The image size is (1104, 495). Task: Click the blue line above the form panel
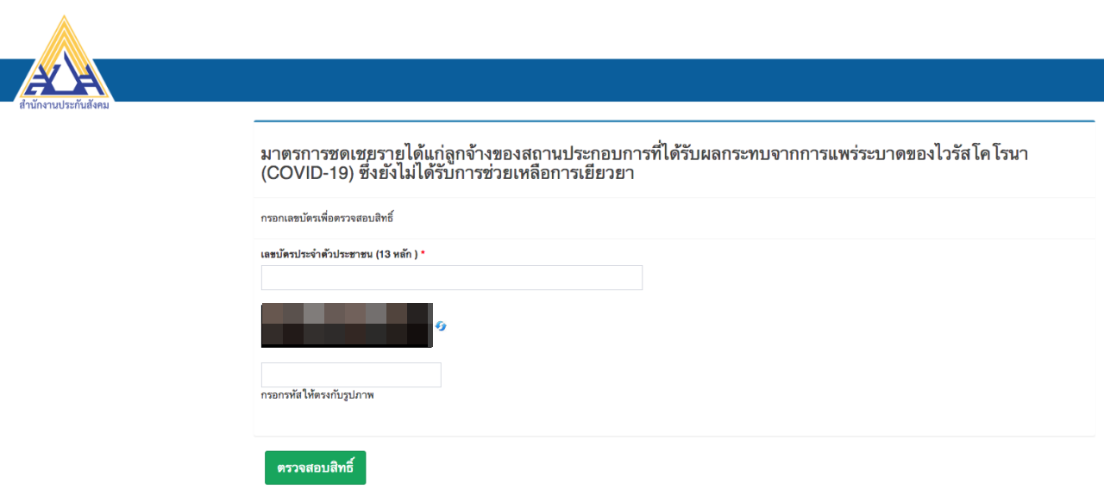coord(679,121)
